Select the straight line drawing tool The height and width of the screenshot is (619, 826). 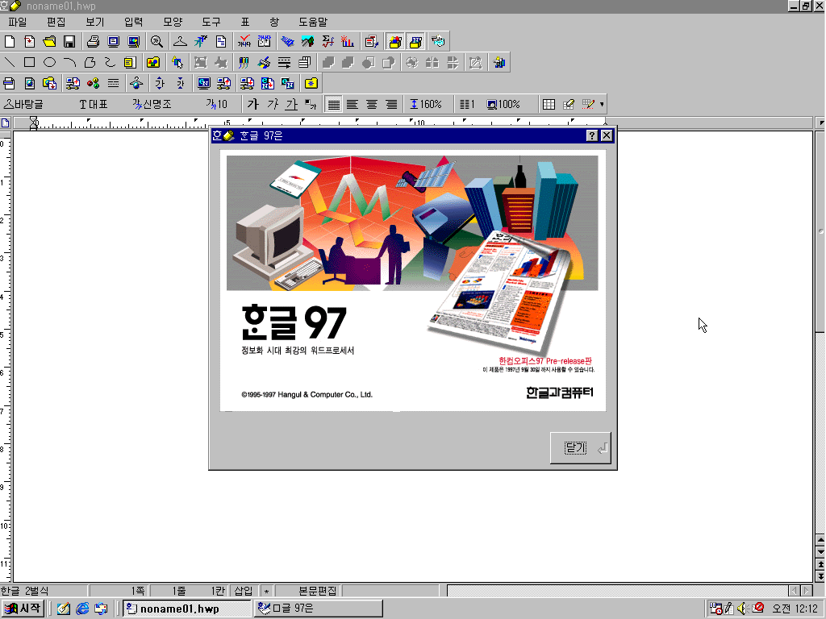pyautogui.click(x=10, y=63)
